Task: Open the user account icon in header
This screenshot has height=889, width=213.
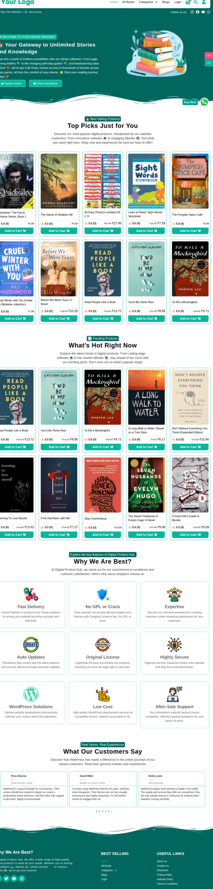Action: point(204,2)
